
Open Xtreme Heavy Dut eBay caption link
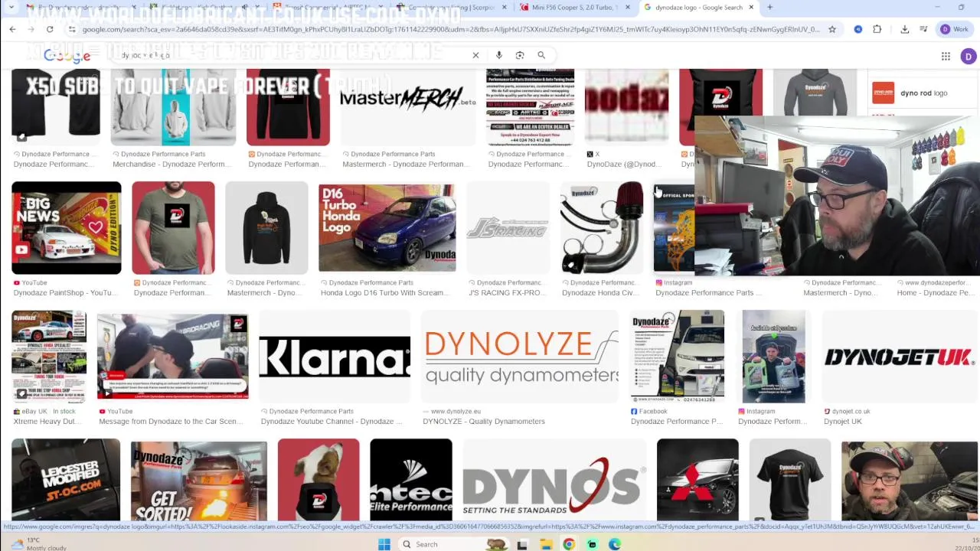(x=47, y=421)
